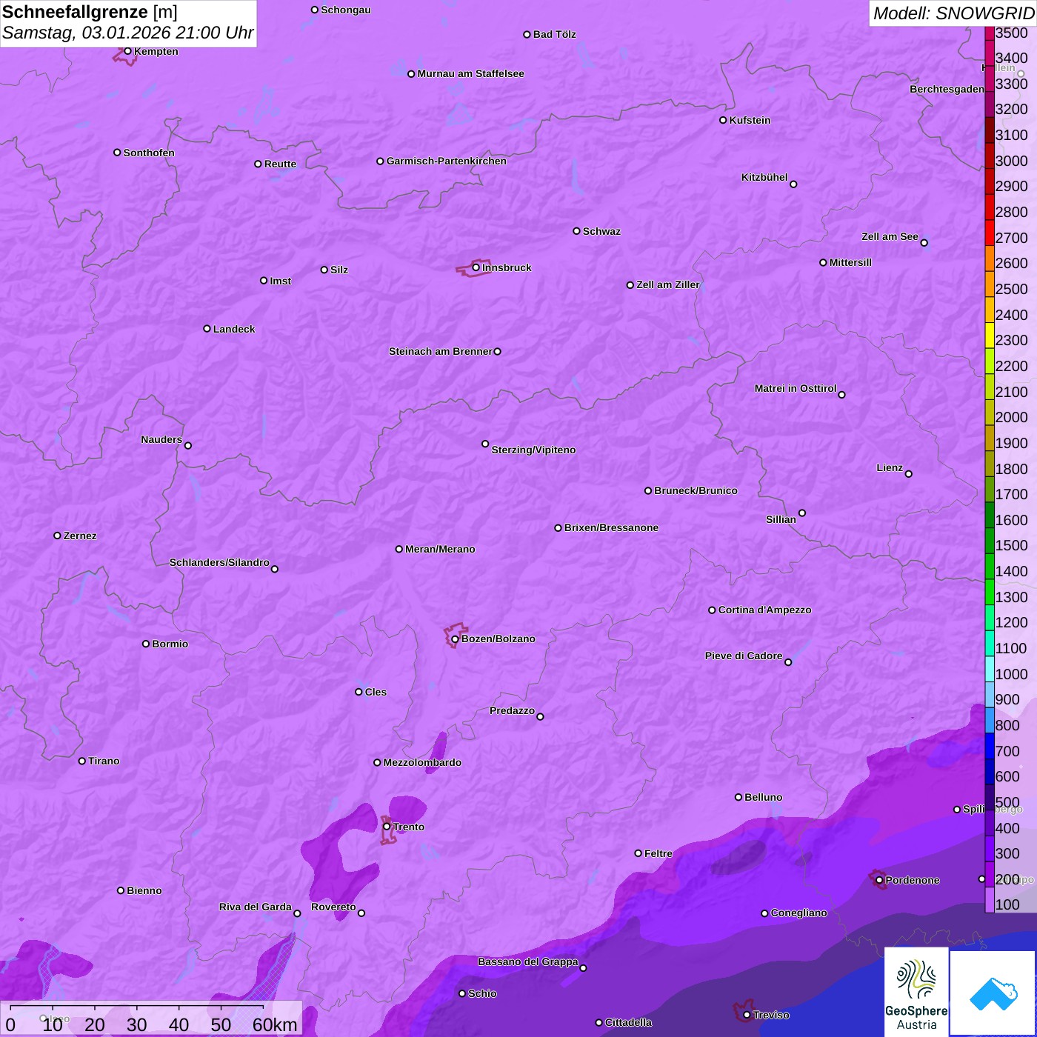Viewport: 1037px width, 1037px height.
Task: Click the Treviso city marker circle
Action: 747,1015
